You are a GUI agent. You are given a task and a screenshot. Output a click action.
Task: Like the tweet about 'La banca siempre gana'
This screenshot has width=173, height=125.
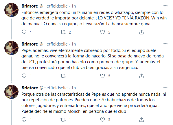(x=102, y=32)
